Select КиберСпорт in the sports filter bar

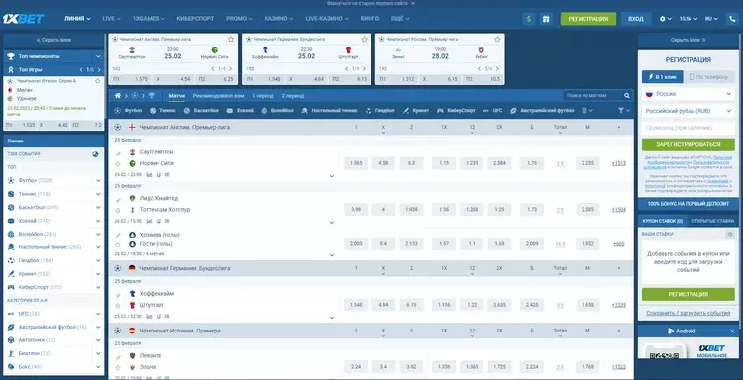[456, 110]
